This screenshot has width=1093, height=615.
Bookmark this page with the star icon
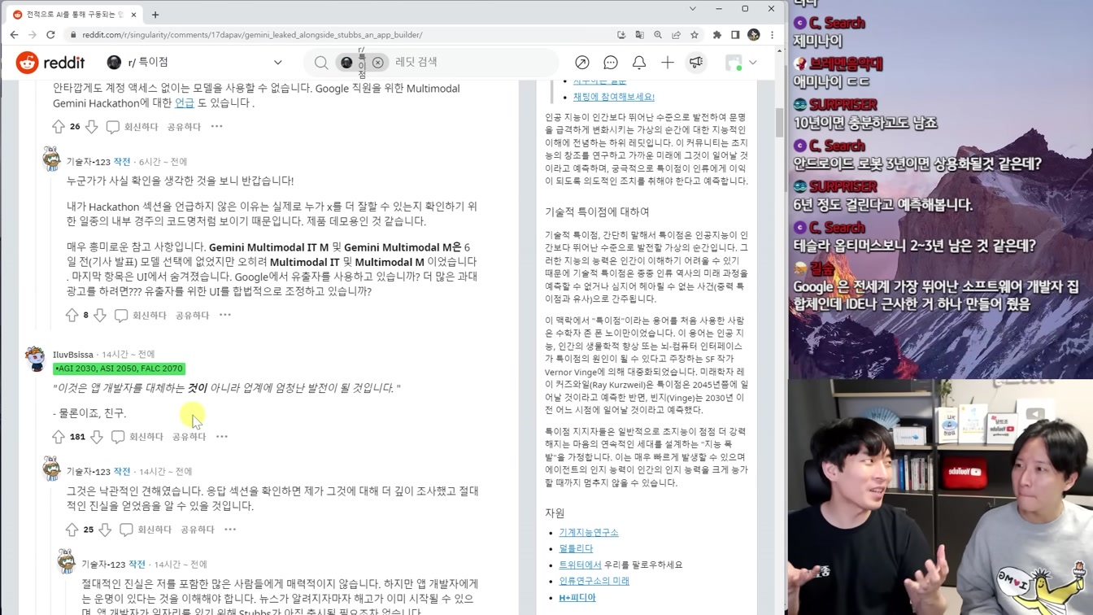point(695,35)
